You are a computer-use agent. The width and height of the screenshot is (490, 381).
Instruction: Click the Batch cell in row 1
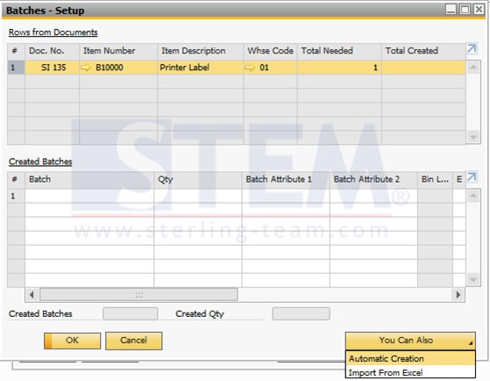tap(89, 196)
